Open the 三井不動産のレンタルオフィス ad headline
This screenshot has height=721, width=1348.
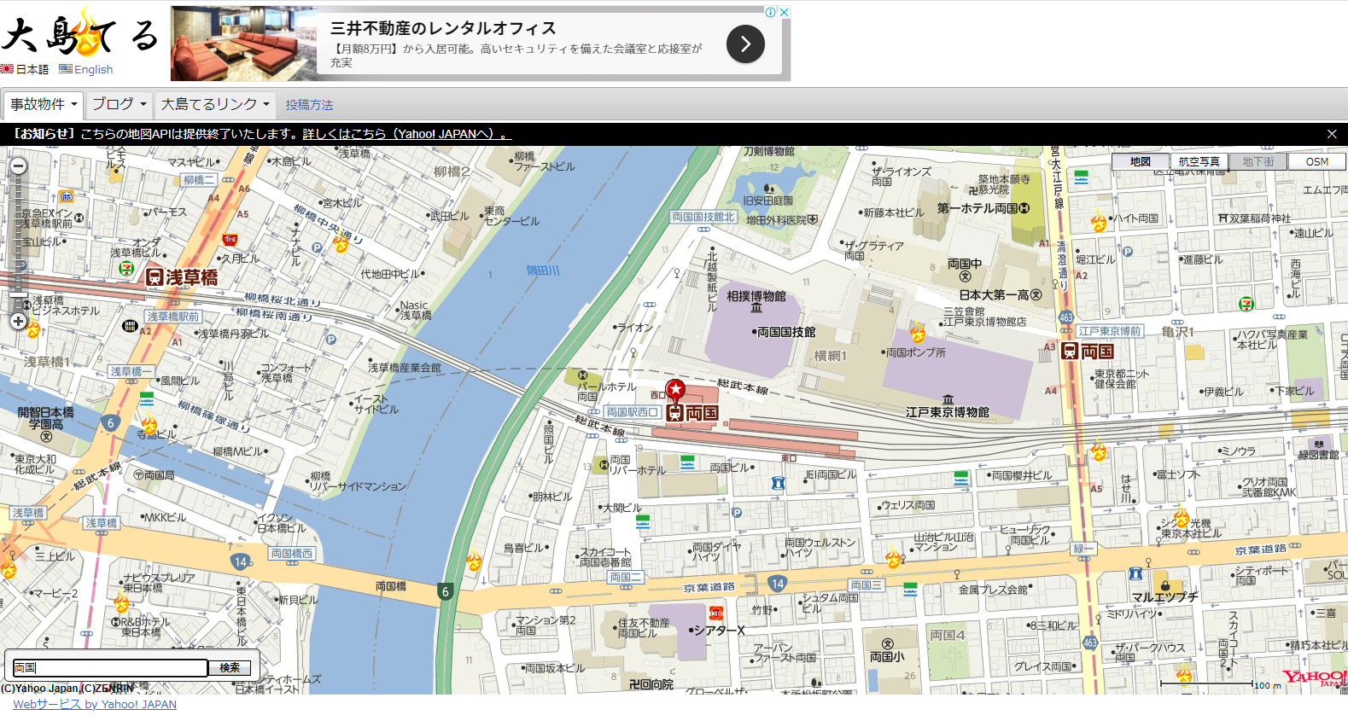[443, 28]
